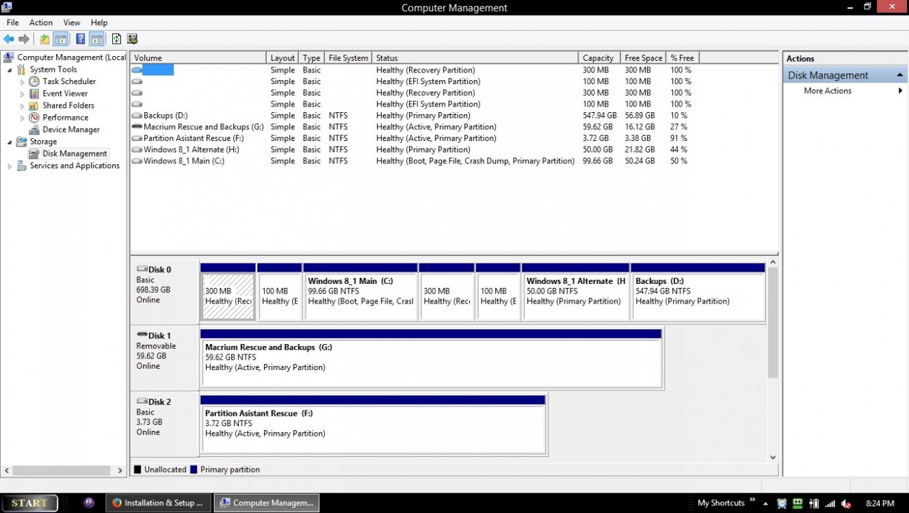The width and height of the screenshot is (909, 513).
Task: Select the Backups (D:) volume row
Action: (x=414, y=116)
